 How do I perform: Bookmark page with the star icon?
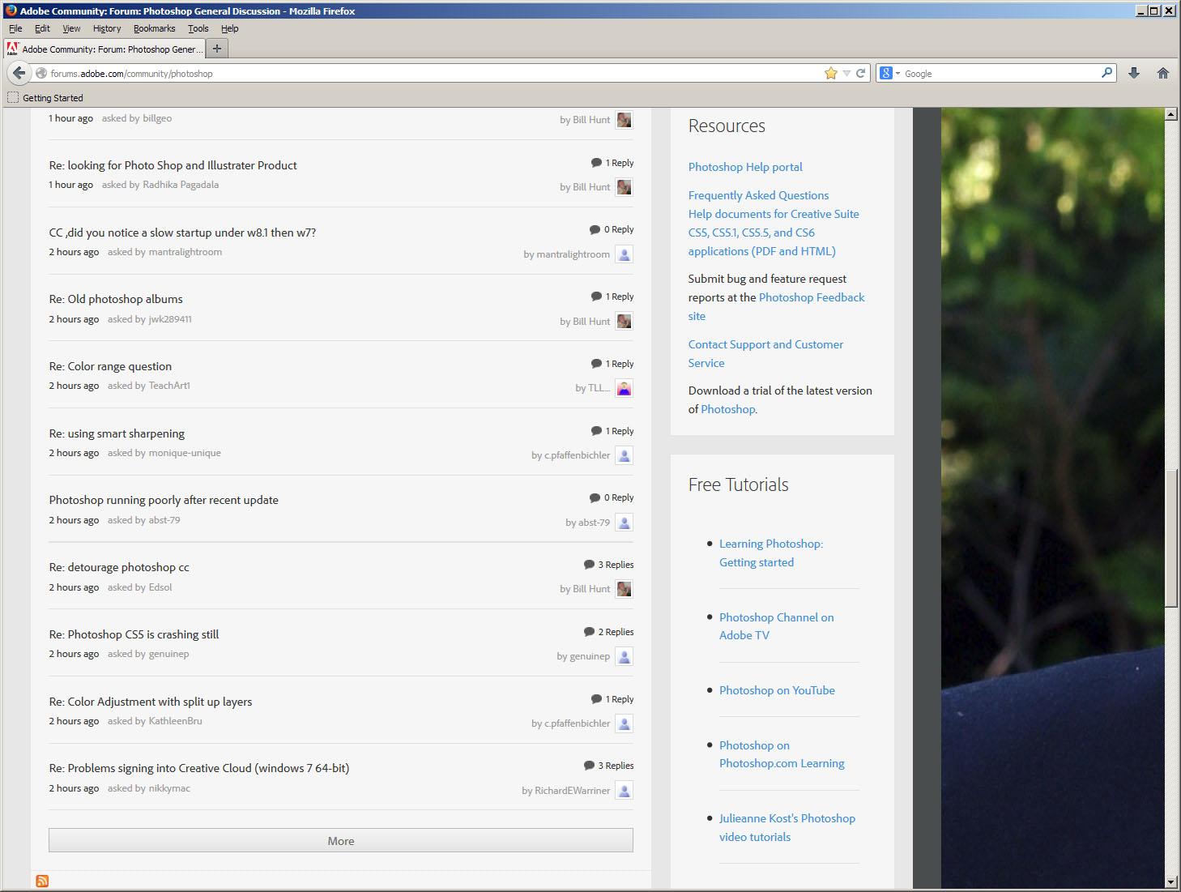coord(830,73)
